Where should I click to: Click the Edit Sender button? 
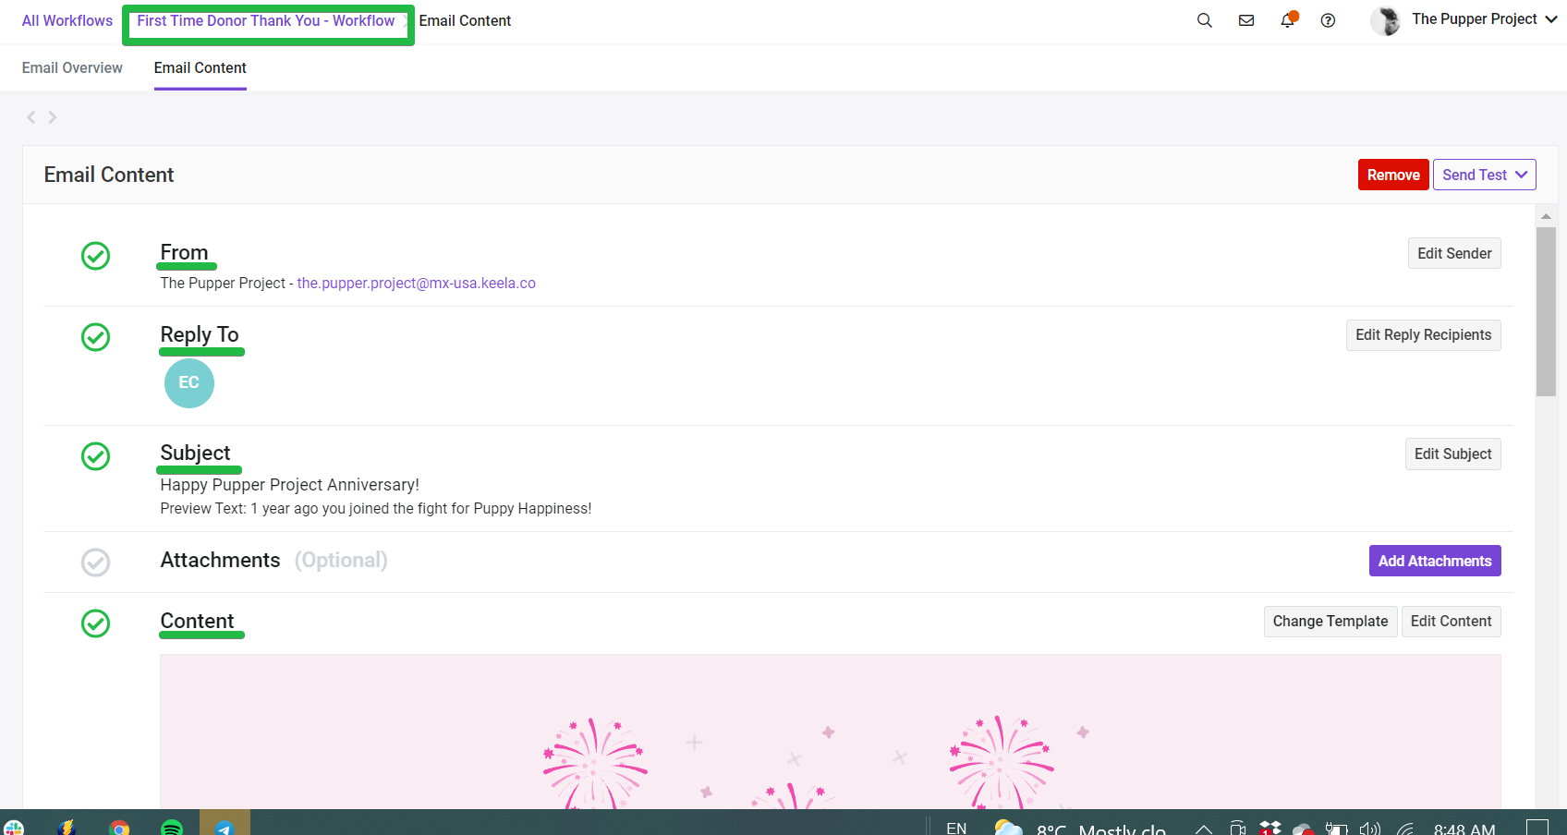[x=1454, y=253]
